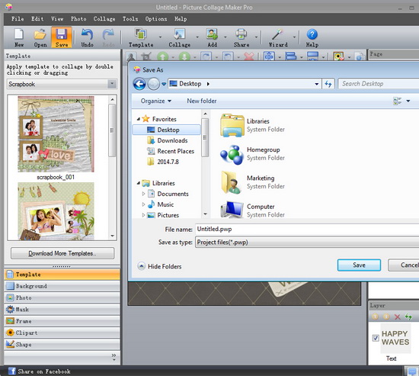Click Save button in the dialog

(359, 265)
